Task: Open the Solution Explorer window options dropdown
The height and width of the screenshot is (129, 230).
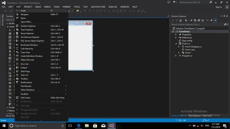Action: (x=221, y=16)
